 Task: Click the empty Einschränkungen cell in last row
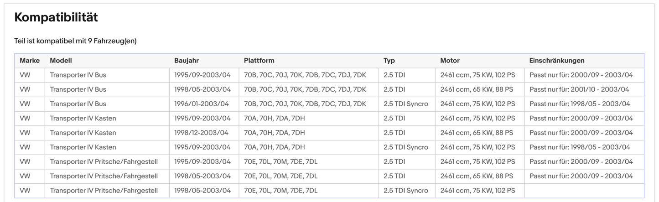point(584,191)
